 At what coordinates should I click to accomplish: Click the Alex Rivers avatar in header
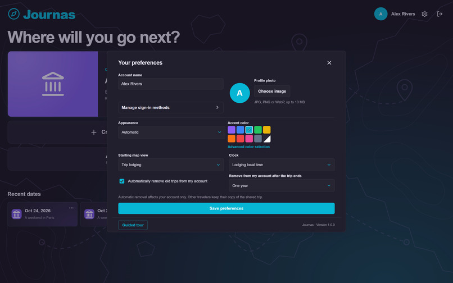380,14
